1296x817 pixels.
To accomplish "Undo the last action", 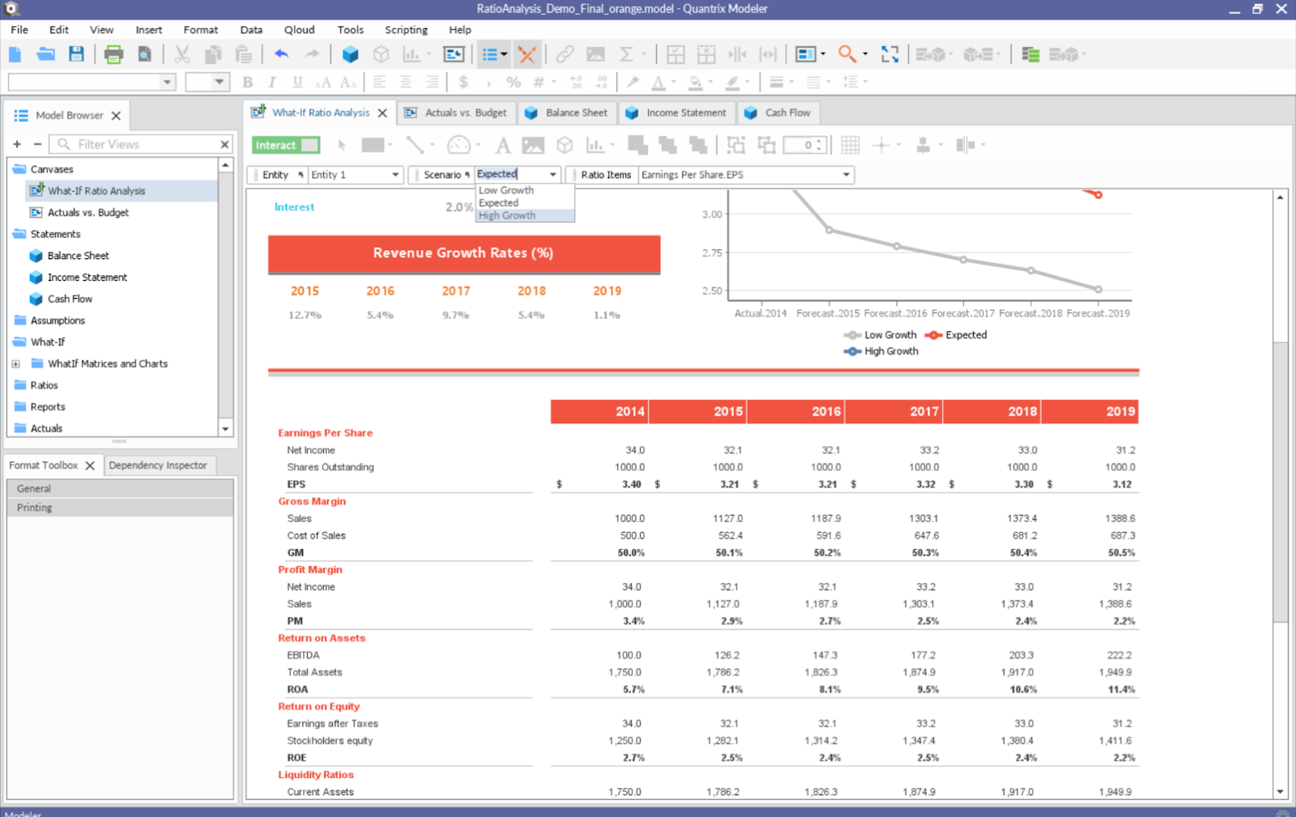I will pyautogui.click(x=281, y=54).
